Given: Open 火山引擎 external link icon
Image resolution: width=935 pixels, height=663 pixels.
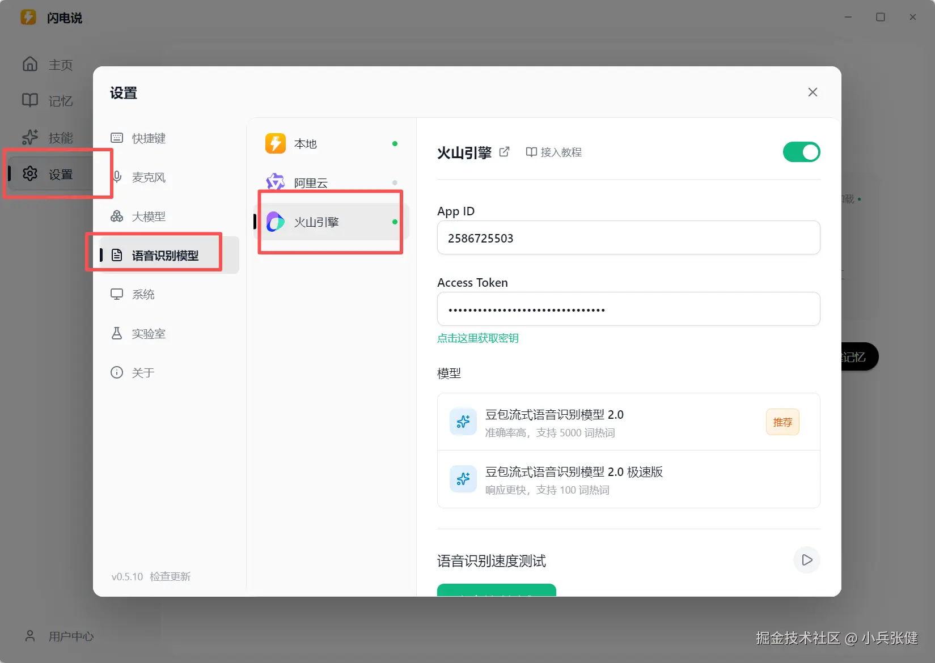Looking at the screenshot, I should point(504,152).
